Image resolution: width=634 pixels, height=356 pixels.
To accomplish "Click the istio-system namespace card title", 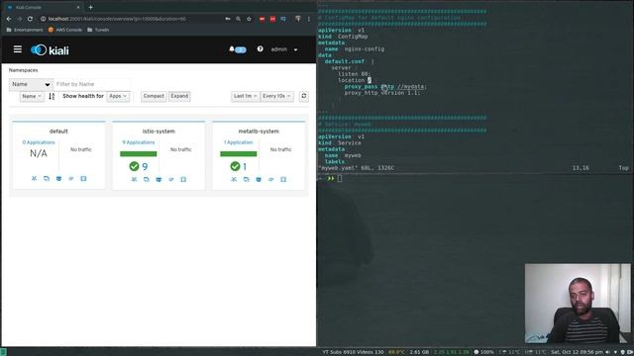I will 158,132.
